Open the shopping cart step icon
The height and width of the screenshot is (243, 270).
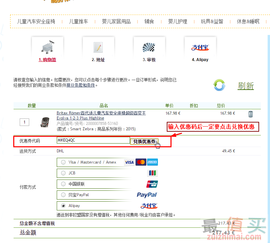[x=48, y=47]
